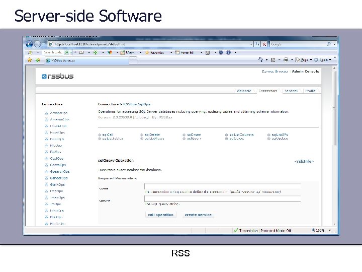
Task: Select the sqlDelete operation
Action: tap(152, 134)
